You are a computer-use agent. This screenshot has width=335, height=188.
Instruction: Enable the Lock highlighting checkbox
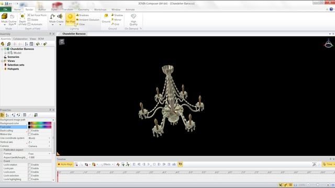29,179
